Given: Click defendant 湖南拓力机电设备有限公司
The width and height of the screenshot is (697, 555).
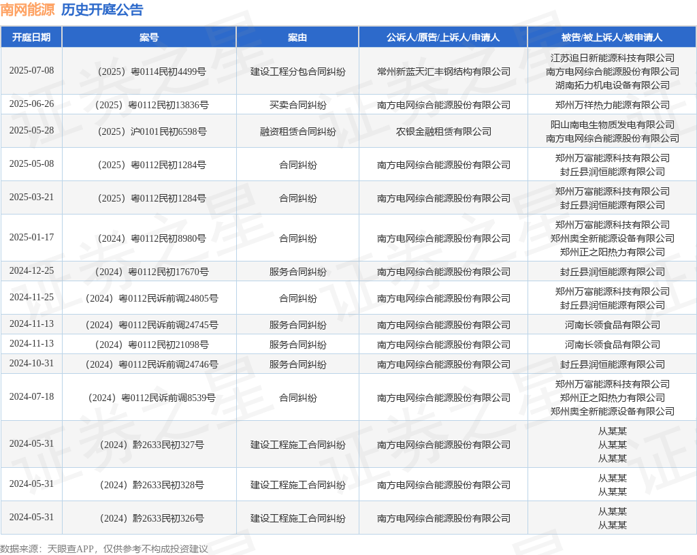Looking at the screenshot, I should click(x=613, y=85).
